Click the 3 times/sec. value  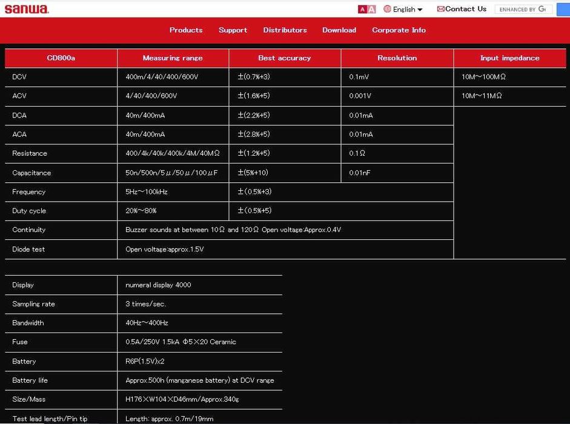tap(146, 304)
